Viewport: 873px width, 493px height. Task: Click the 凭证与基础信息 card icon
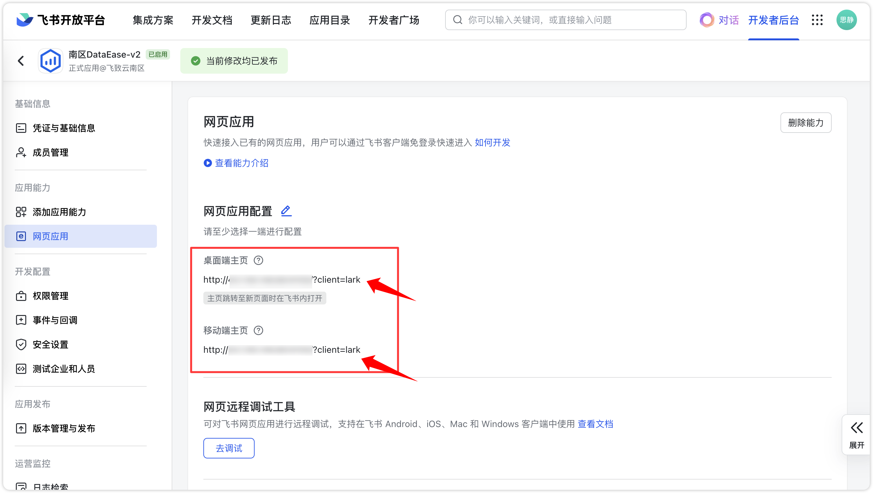21,128
